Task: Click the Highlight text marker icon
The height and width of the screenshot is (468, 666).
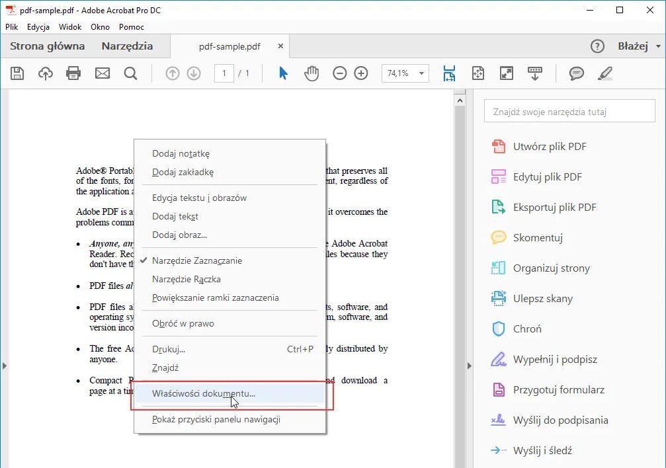Action: coord(605,73)
